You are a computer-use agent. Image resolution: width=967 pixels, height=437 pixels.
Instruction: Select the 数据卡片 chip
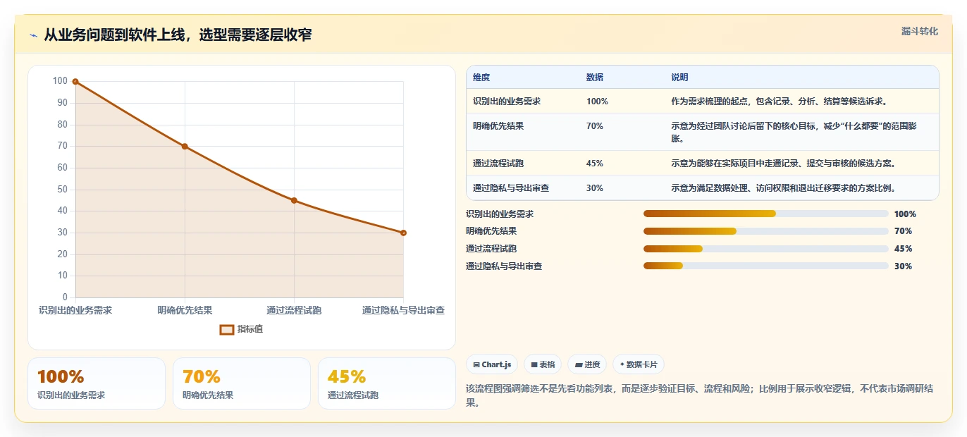[639, 364]
